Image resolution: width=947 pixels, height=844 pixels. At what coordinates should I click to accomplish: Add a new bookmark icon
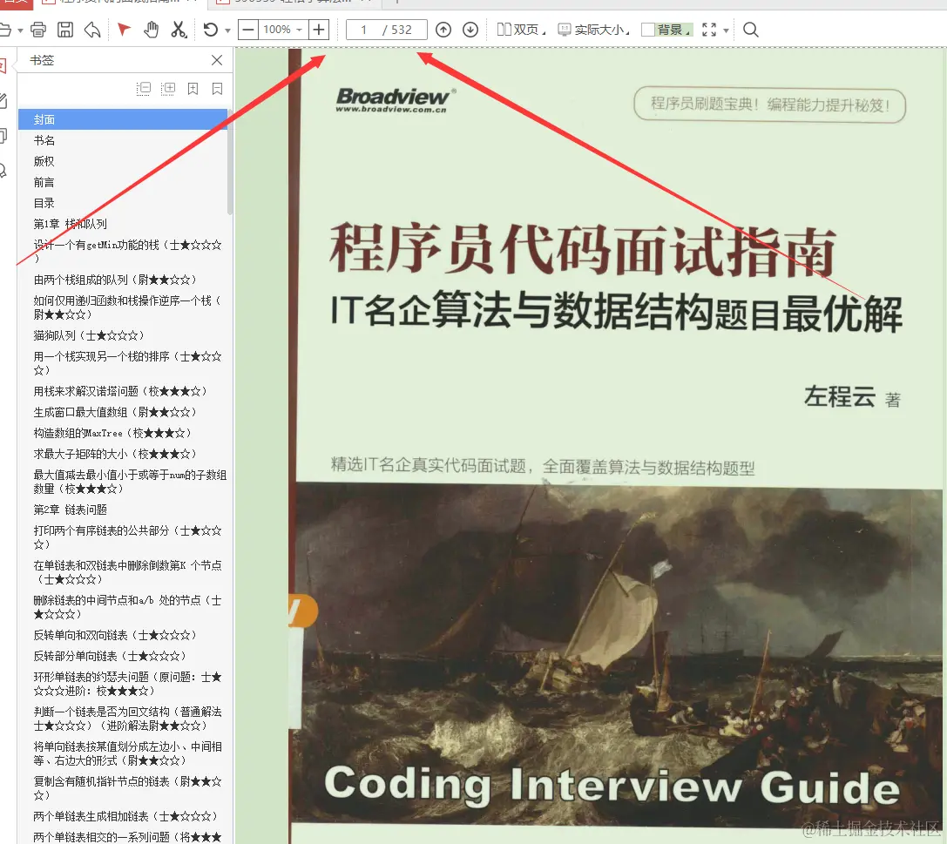point(193,89)
